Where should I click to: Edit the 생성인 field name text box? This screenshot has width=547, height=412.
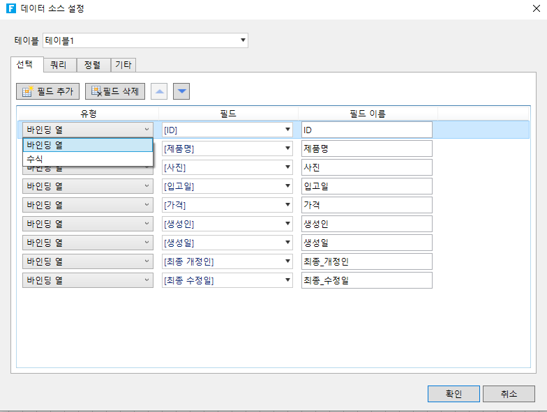366,224
